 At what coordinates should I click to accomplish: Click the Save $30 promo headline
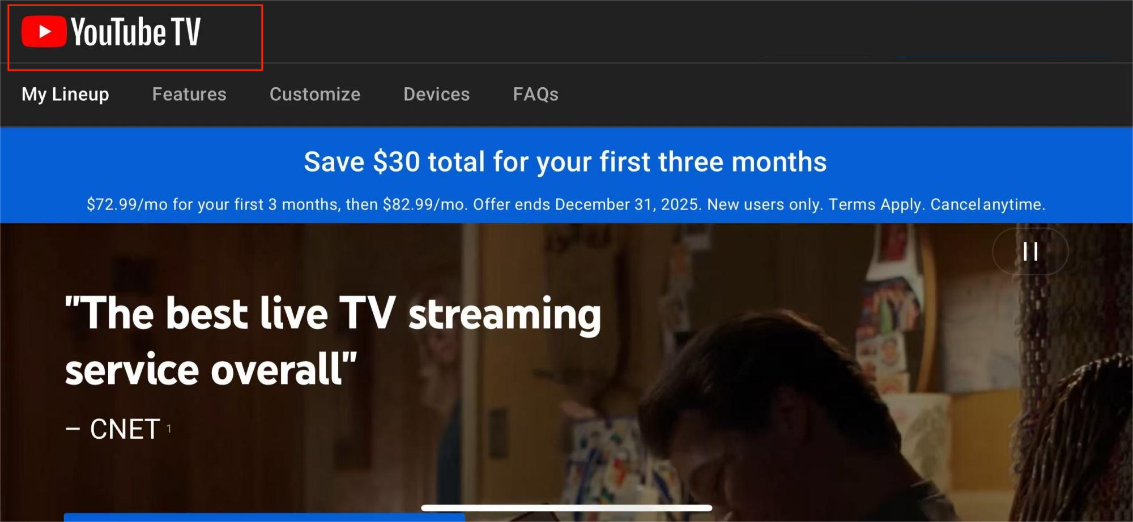click(x=565, y=162)
